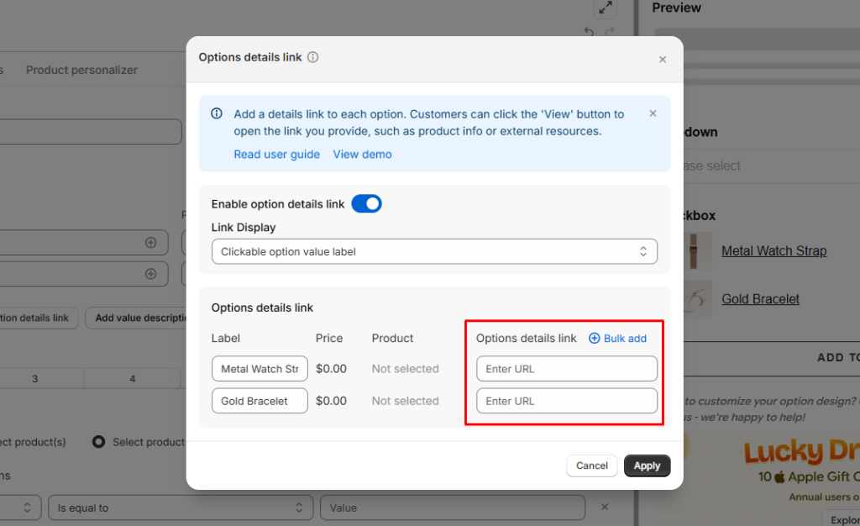Click the Gold Bracelet label input field

260,401
